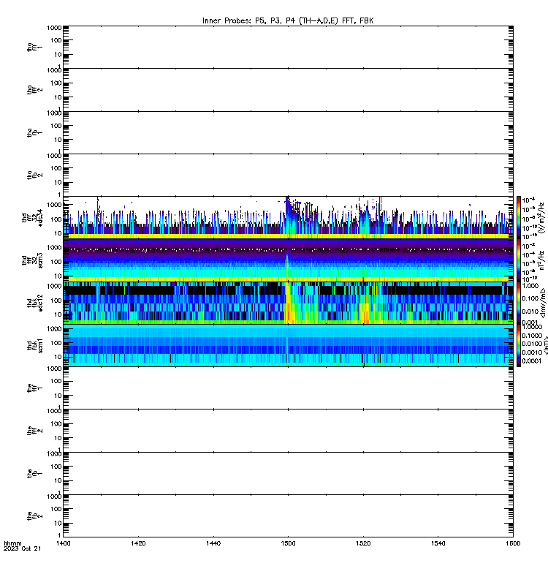Select the "1440" time axis label
Image resolution: width=548 pixels, height=585 pixels.
[213, 543]
